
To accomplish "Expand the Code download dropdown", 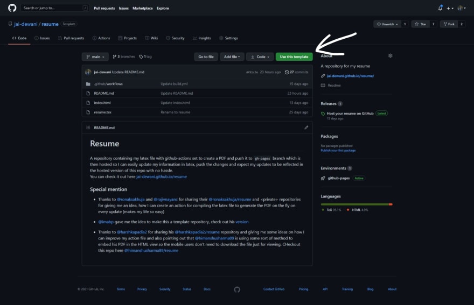I will point(260,57).
